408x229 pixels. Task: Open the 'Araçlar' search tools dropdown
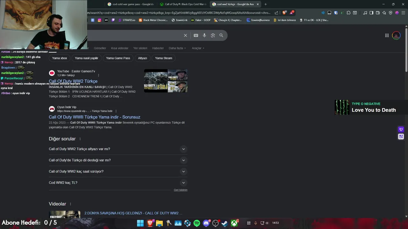tap(198, 48)
